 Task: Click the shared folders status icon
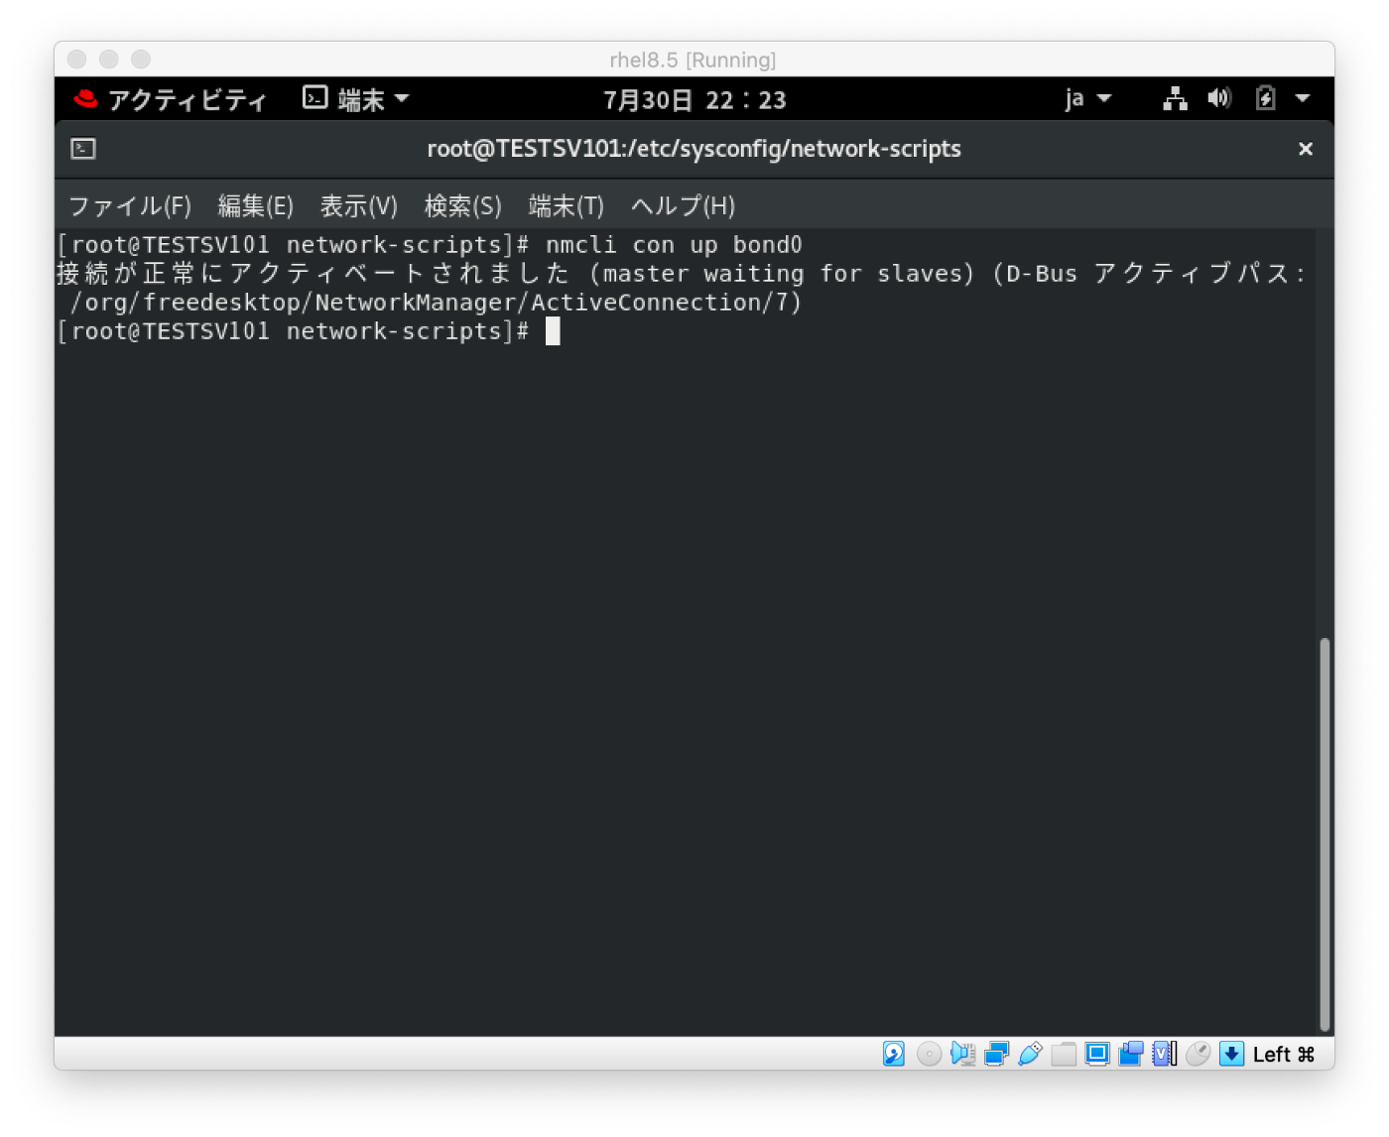[x=1064, y=1054]
